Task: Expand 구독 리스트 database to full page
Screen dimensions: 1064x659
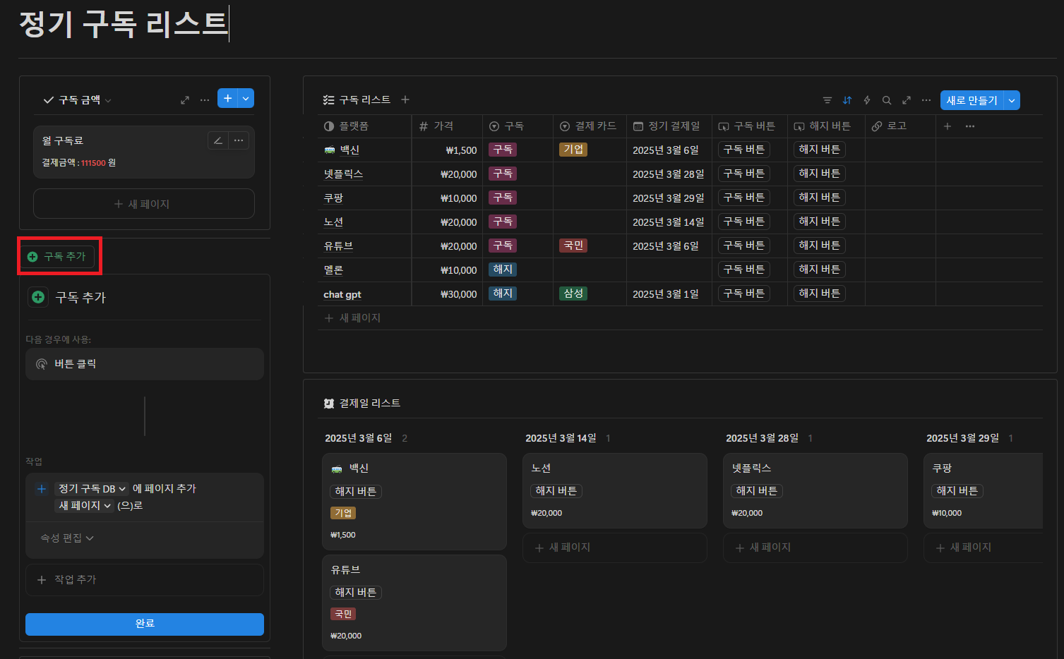Action: [907, 100]
